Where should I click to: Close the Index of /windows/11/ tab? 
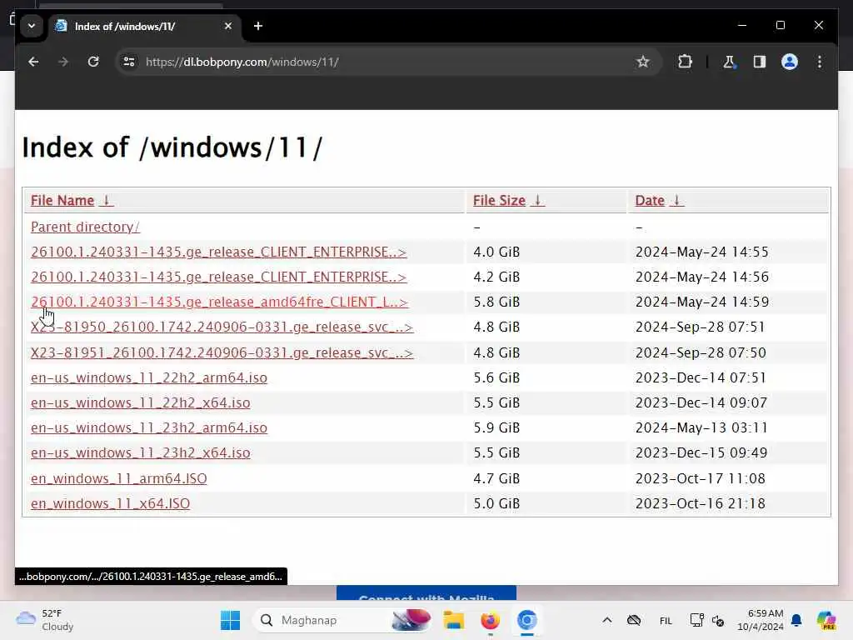[x=228, y=26]
